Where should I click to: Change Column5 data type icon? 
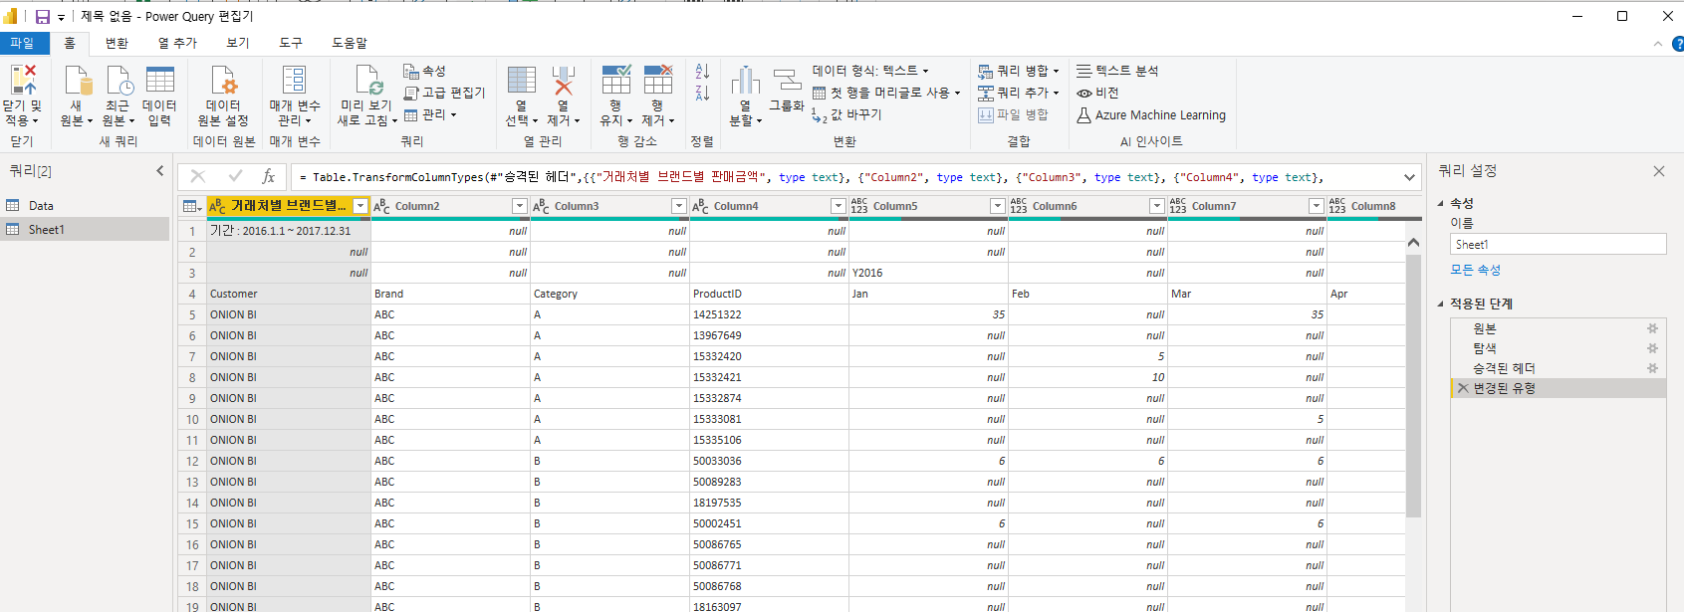point(858,206)
